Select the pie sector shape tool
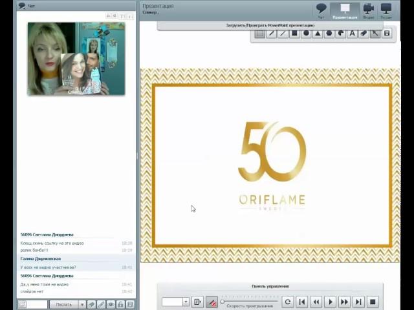The width and height of the screenshot is (414, 310). click(x=341, y=34)
